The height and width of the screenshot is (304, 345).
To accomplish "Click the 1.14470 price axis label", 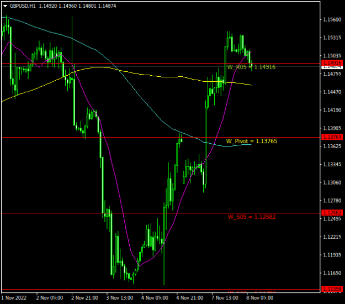I will pyautogui.click(x=332, y=92).
